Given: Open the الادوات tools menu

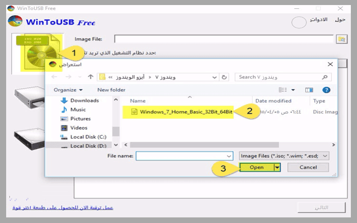Looking at the screenshot, I should pyautogui.click(x=318, y=20).
